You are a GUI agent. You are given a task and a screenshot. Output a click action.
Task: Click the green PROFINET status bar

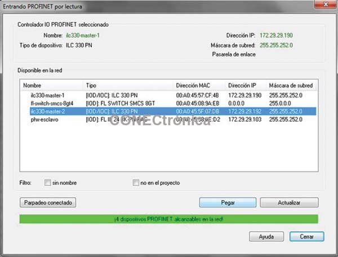pyautogui.click(x=168, y=218)
